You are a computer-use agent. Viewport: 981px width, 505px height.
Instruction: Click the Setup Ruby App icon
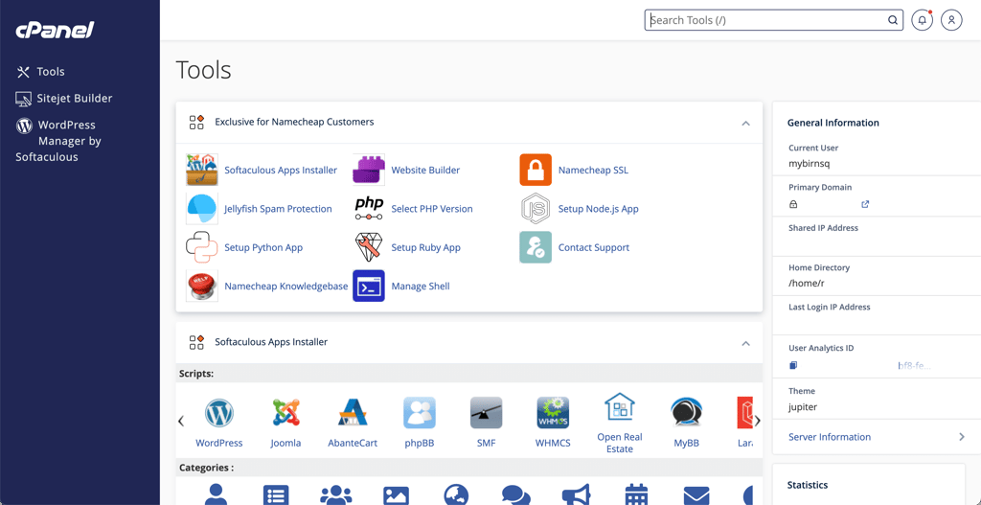coord(369,247)
